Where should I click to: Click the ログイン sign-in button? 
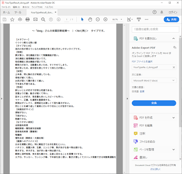coord(173,12)
